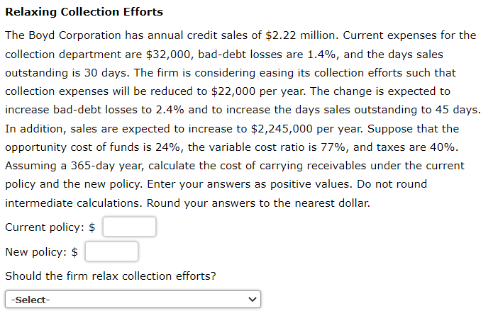Click the "Should the firm relax collection efforts?" question

coord(111,276)
